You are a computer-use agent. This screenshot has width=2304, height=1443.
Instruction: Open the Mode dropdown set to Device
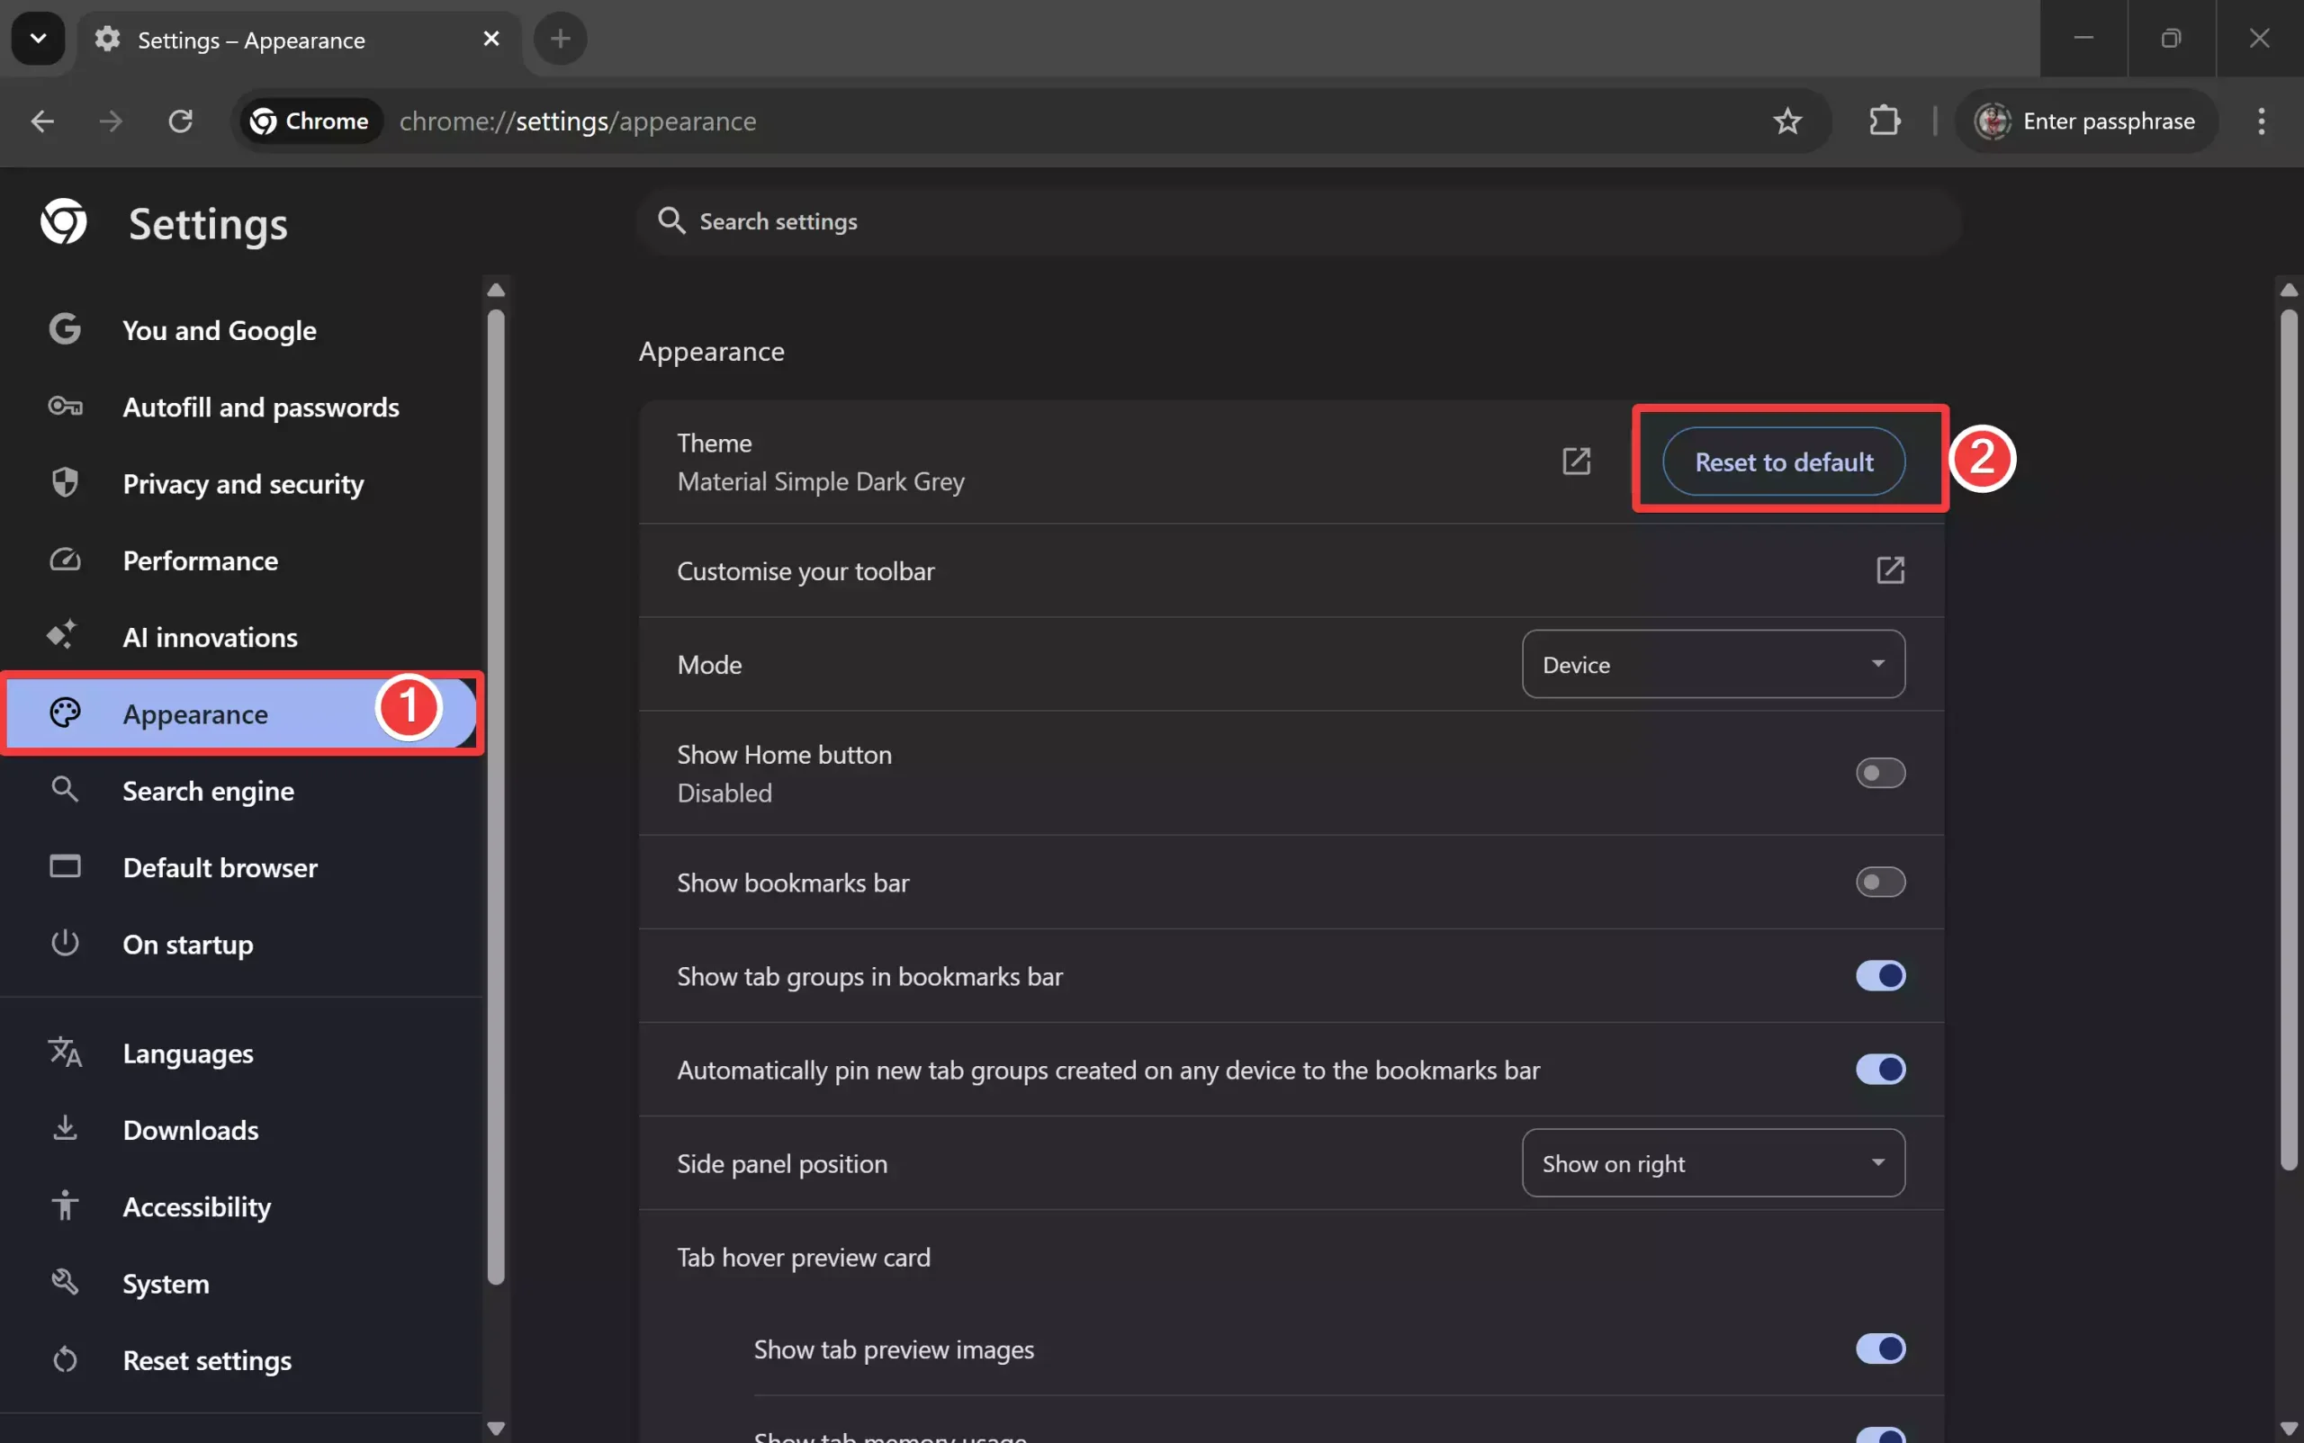tap(1711, 663)
